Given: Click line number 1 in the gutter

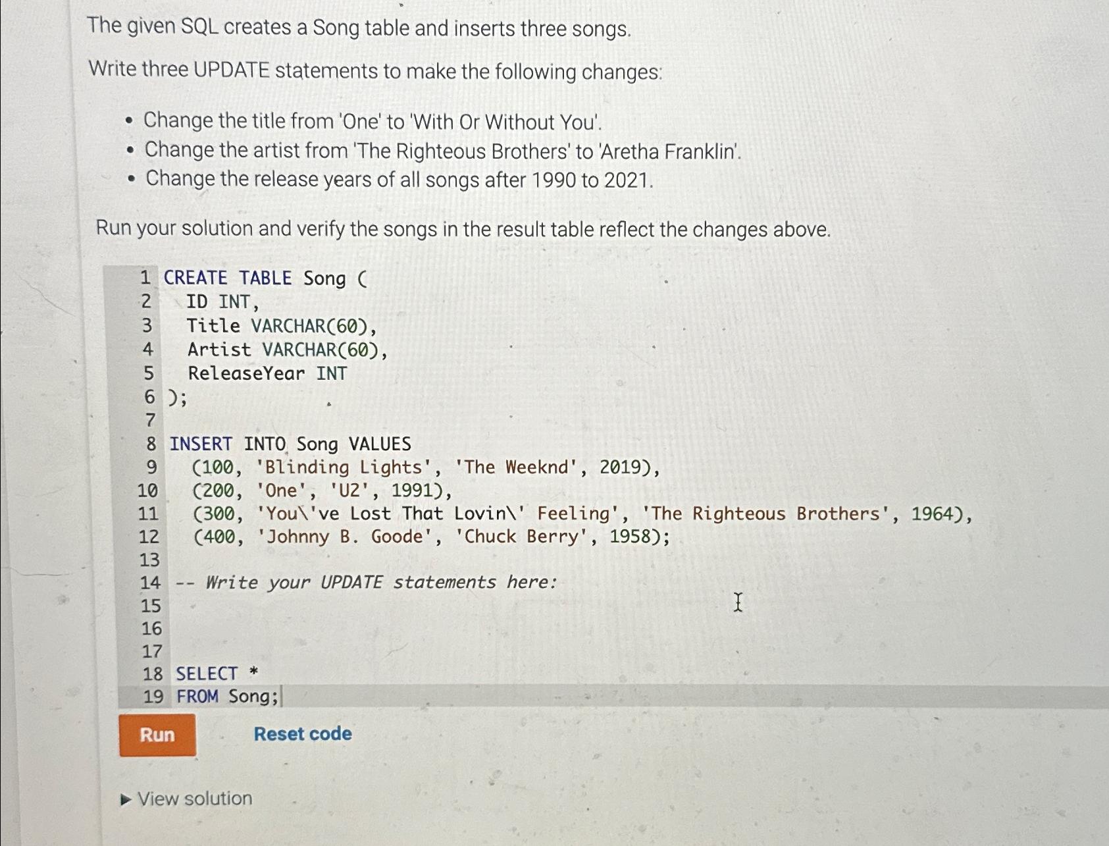Looking at the screenshot, I should (146, 278).
